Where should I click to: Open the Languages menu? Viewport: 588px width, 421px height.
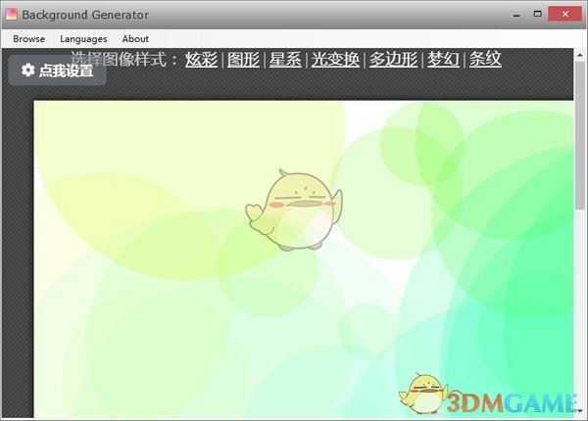tap(83, 39)
